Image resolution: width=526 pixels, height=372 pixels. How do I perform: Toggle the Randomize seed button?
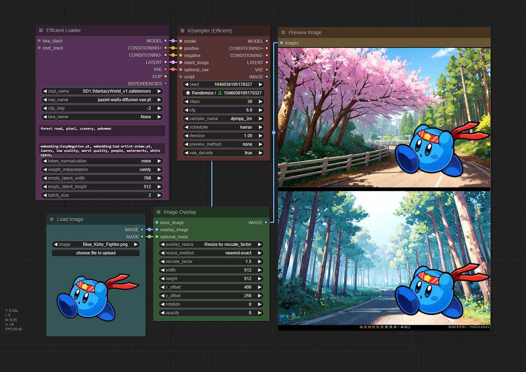(224, 93)
